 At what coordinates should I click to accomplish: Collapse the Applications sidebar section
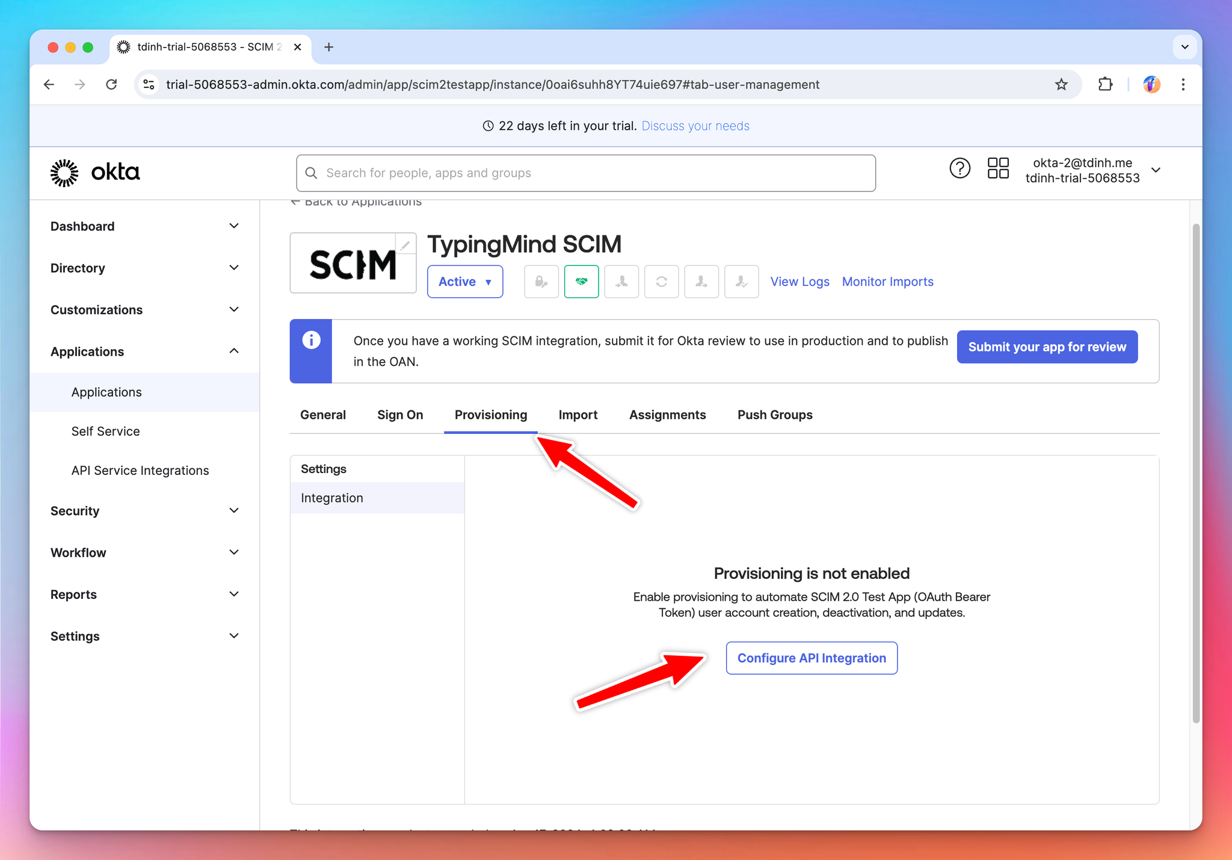pos(144,351)
